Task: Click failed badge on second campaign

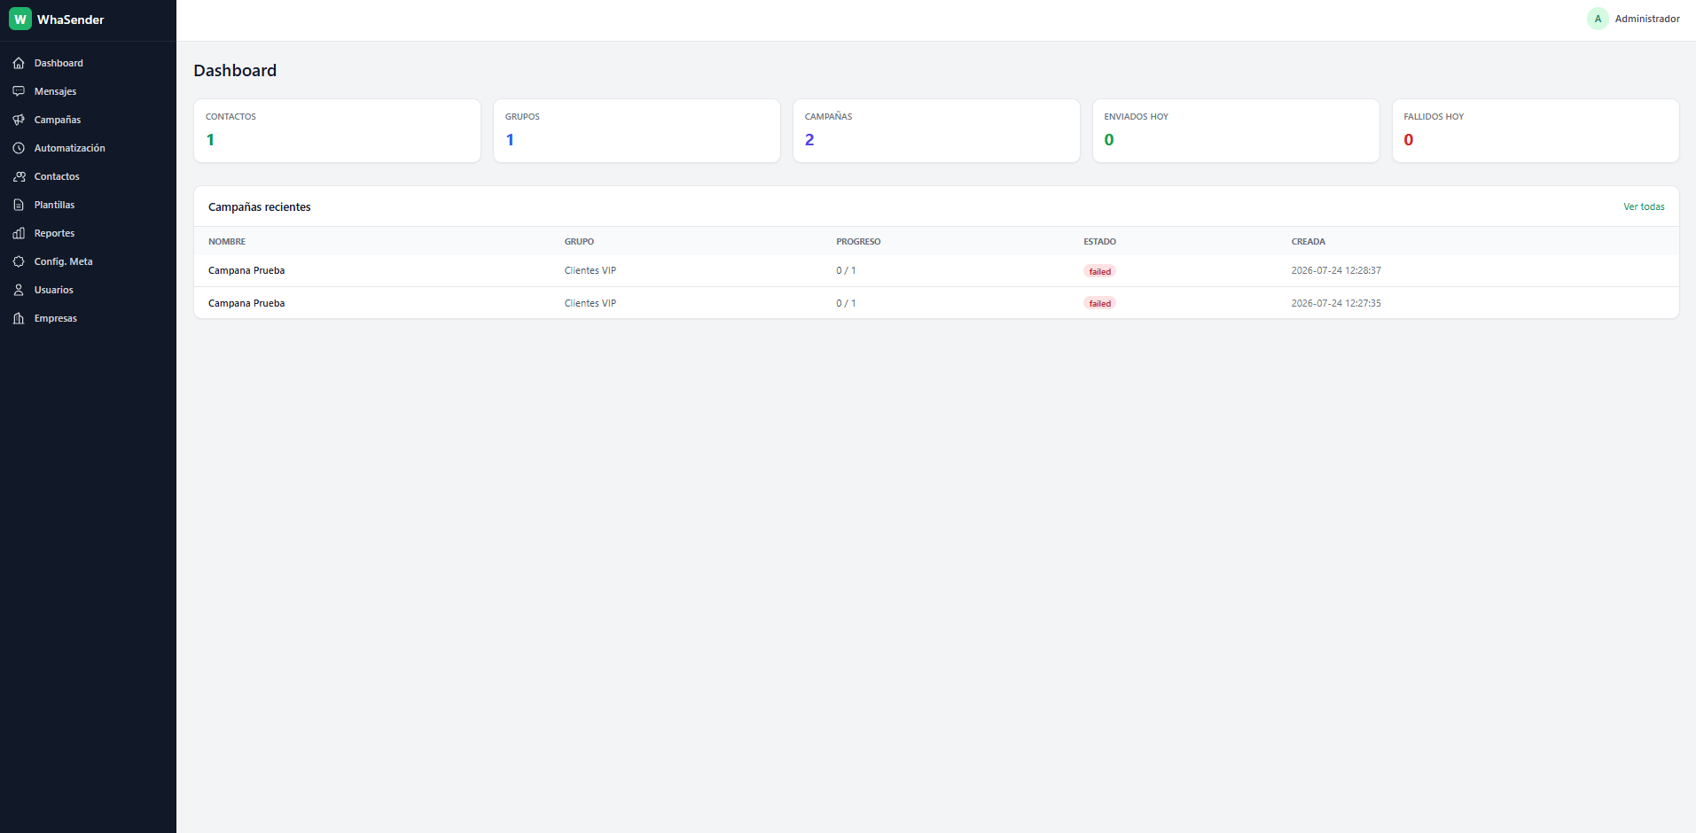Action: pyautogui.click(x=1099, y=303)
